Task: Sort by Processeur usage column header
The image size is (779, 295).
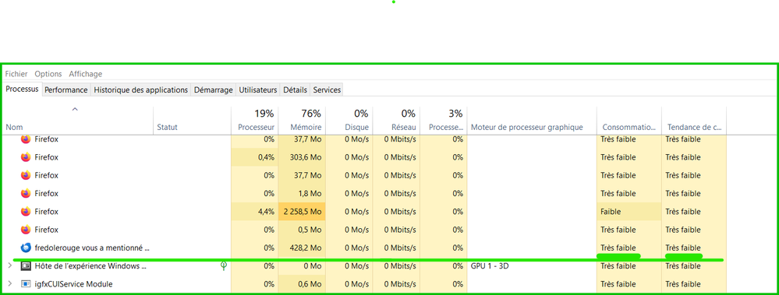Action: tap(255, 121)
